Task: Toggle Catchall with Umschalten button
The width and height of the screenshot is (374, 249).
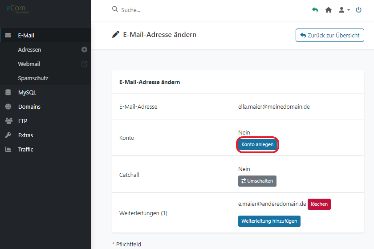Action: click(x=257, y=181)
